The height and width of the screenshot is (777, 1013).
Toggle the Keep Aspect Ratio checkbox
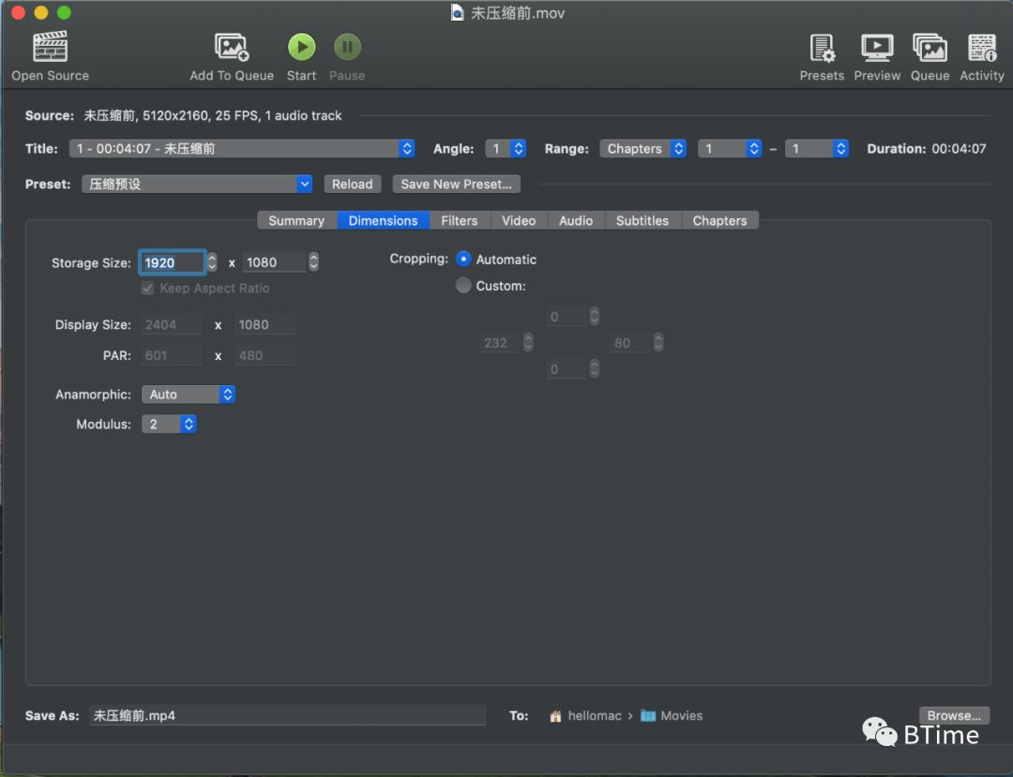tap(147, 289)
